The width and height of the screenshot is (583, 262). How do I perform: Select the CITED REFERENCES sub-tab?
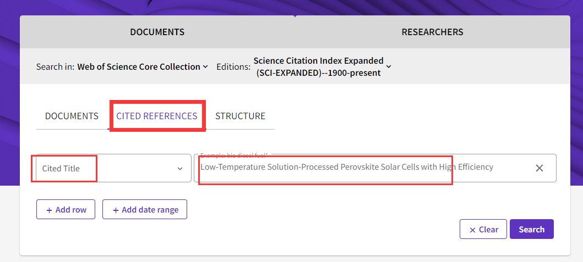(x=157, y=116)
